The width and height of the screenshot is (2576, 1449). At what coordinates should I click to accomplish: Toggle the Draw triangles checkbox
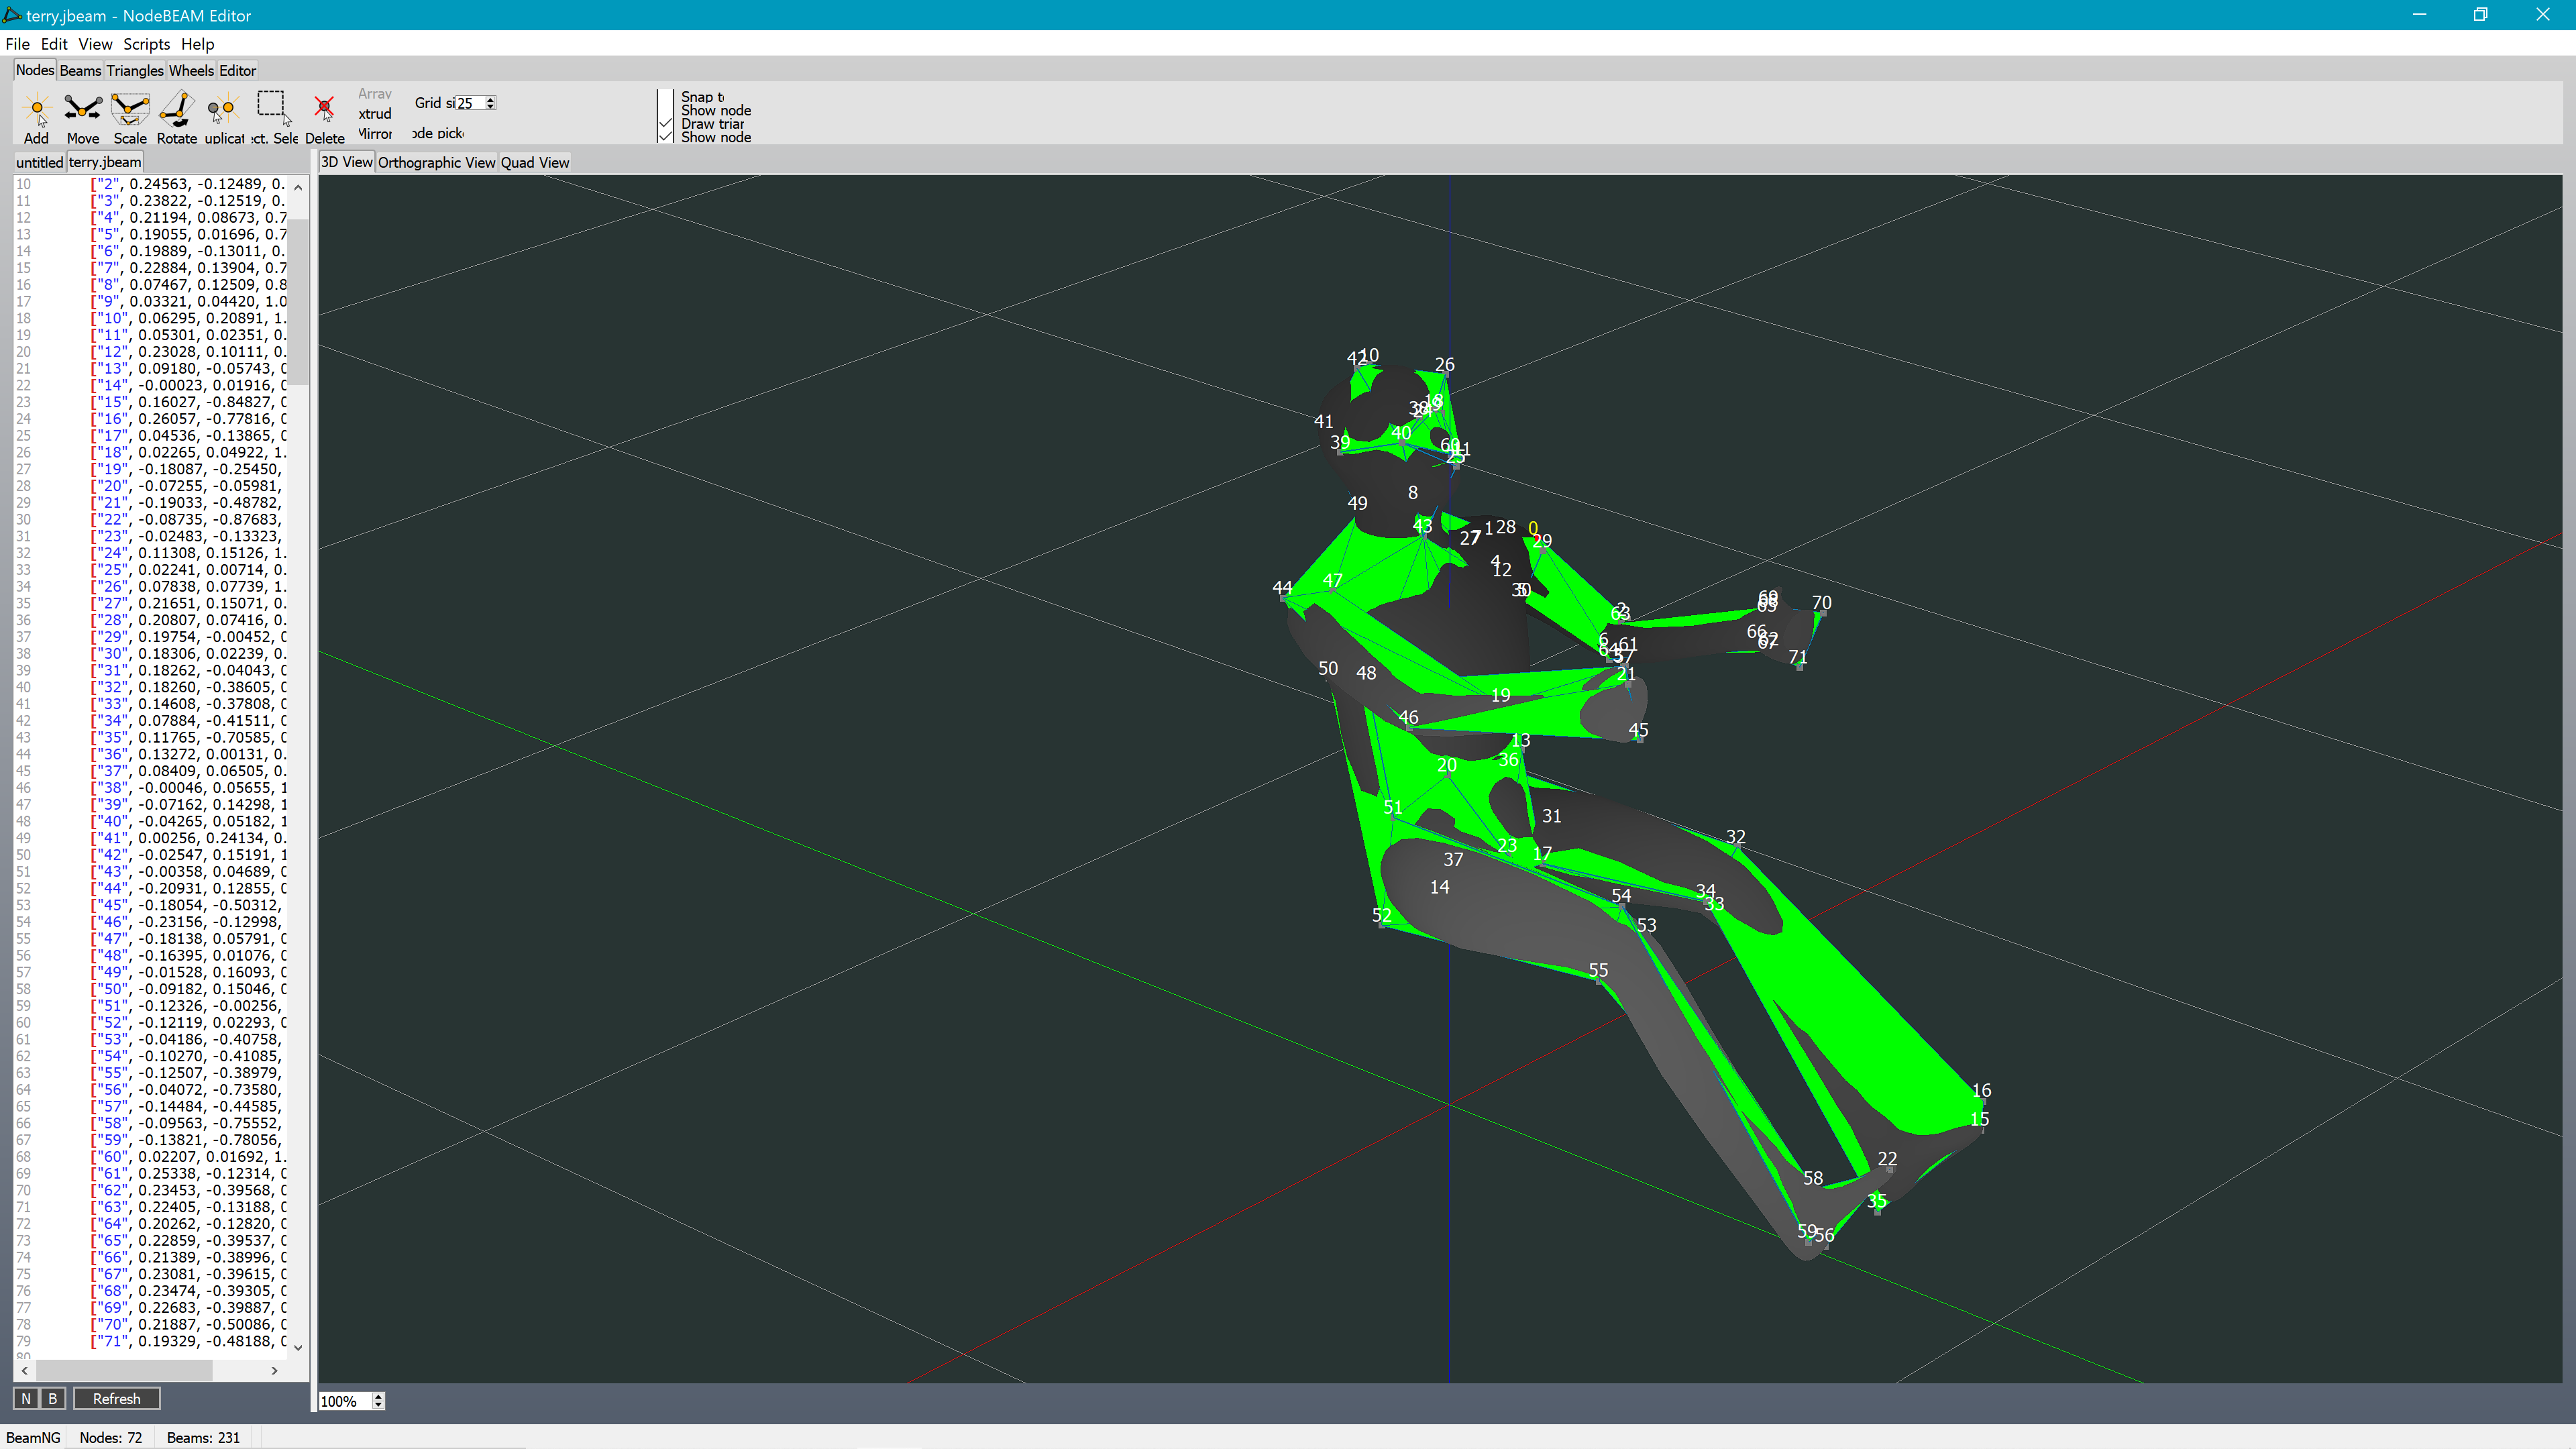click(x=665, y=124)
